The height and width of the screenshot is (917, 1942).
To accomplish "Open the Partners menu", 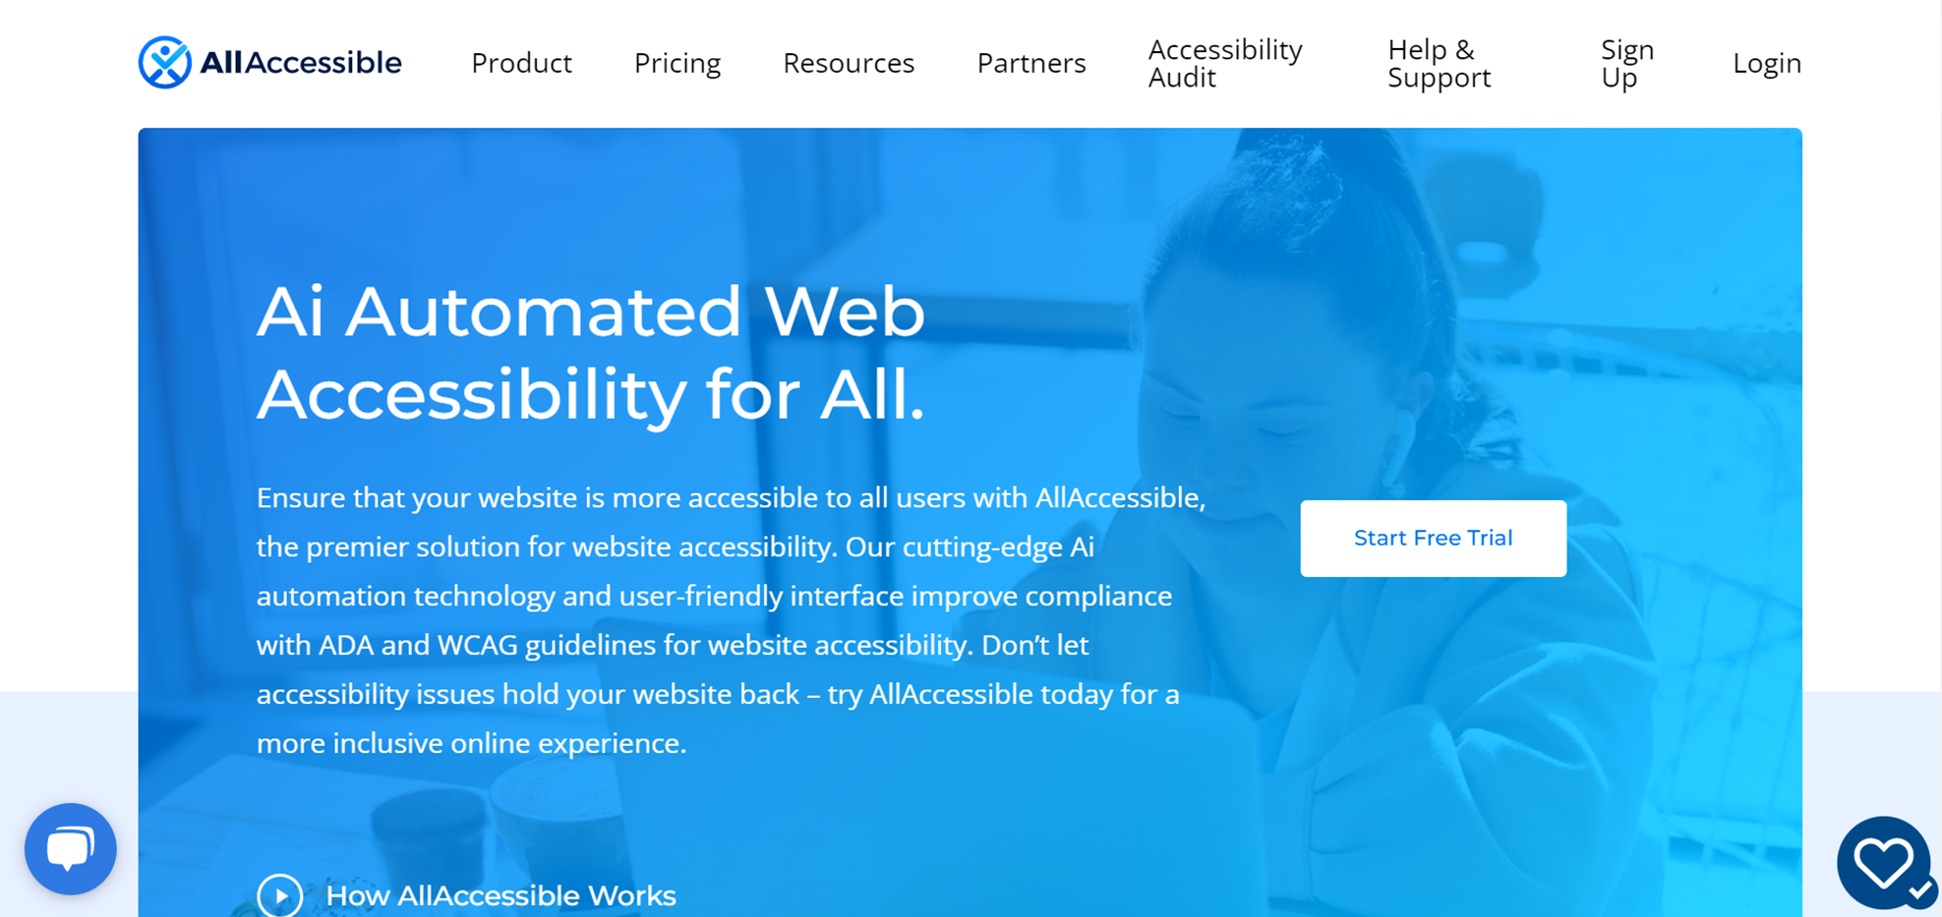I will pos(1031,63).
